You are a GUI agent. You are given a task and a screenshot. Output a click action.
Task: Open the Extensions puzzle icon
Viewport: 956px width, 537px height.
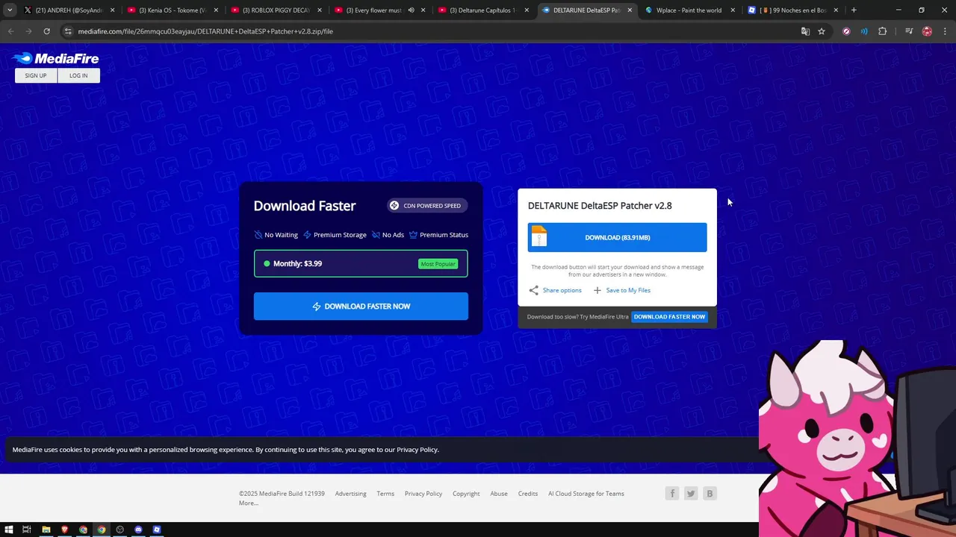pyautogui.click(x=882, y=31)
